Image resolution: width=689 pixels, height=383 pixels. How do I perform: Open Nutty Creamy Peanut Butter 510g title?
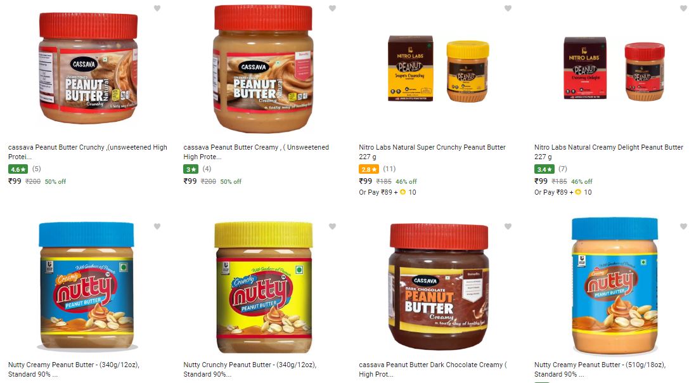click(x=600, y=370)
